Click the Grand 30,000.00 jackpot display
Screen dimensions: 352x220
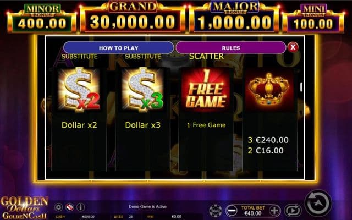(133, 17)
